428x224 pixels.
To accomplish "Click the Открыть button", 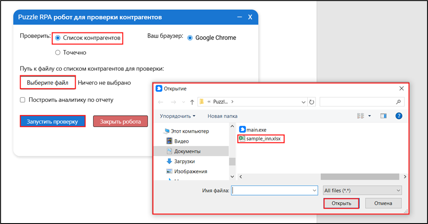I will 341,203.
